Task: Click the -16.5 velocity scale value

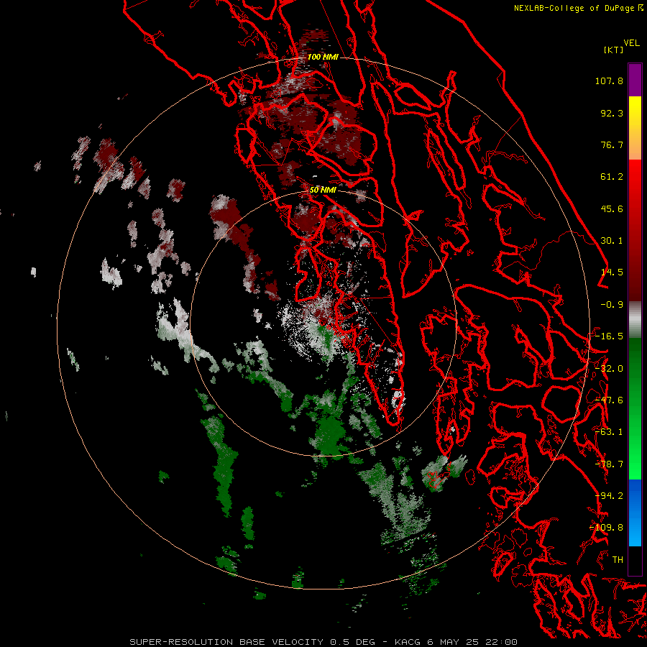Action: coord(609,336)
